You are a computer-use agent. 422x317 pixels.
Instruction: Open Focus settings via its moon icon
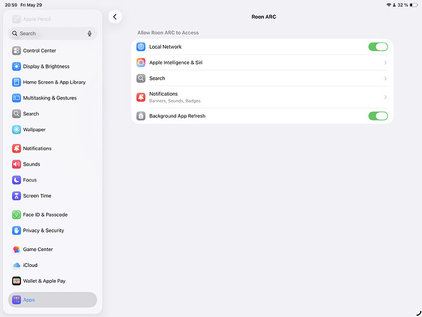[x=16, y=180]
